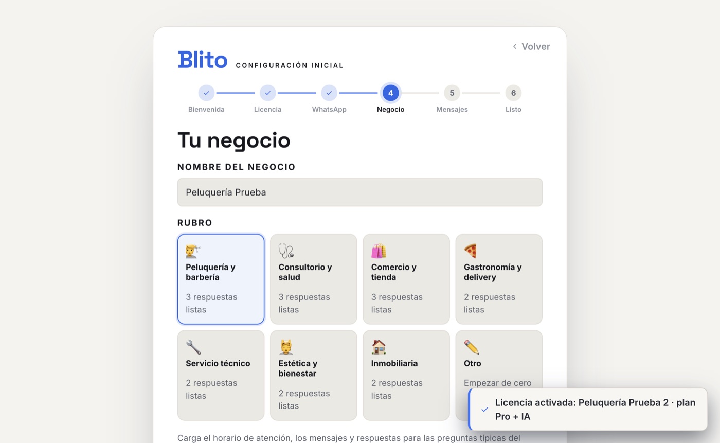Choose the Consultorio y salud rubro

click(314, 279)
